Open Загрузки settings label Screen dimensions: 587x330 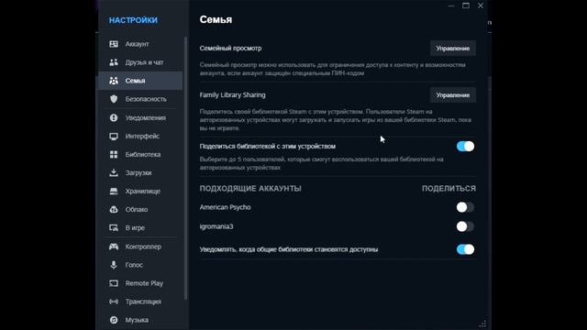click(x=138, y=172)
